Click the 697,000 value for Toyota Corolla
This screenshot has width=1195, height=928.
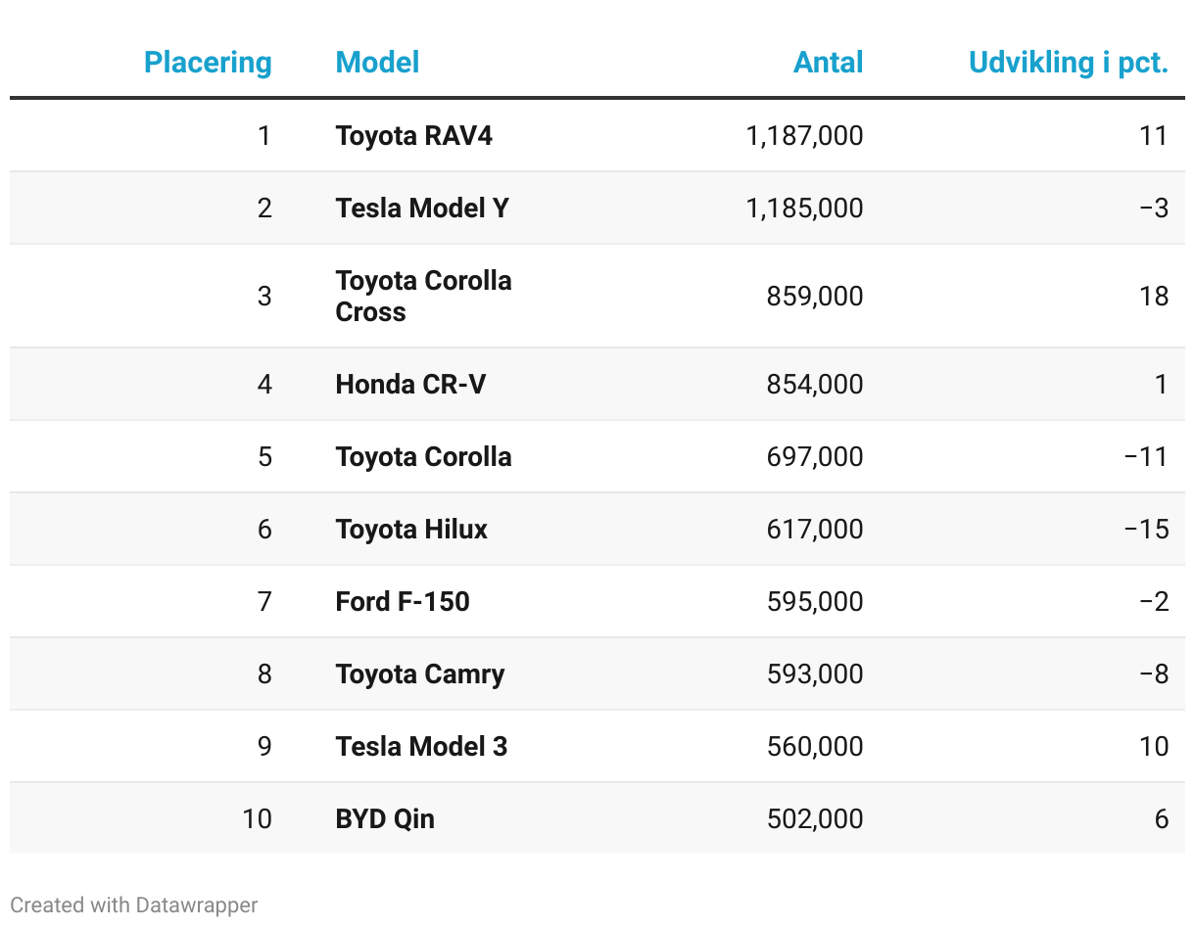coord(815,456)
